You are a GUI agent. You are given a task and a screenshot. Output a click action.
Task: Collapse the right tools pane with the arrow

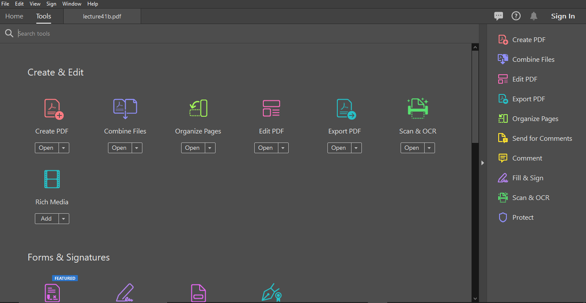[x=483, y=163]
